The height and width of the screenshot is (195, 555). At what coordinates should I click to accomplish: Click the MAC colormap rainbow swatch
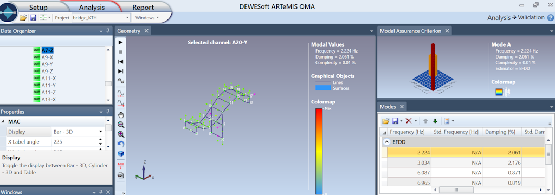[499, 92]
